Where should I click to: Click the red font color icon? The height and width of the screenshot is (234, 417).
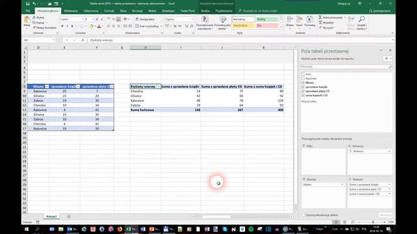[x=99, y=26]
